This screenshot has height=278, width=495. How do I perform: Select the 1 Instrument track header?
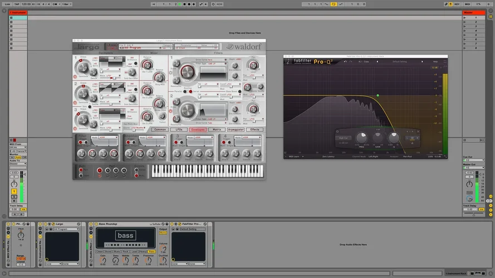[x=18, y=12]
